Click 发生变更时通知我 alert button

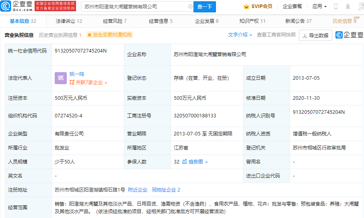(x=109, y=35)
